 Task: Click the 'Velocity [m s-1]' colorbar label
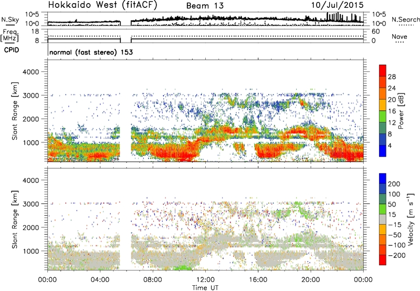tap(410, 219)
